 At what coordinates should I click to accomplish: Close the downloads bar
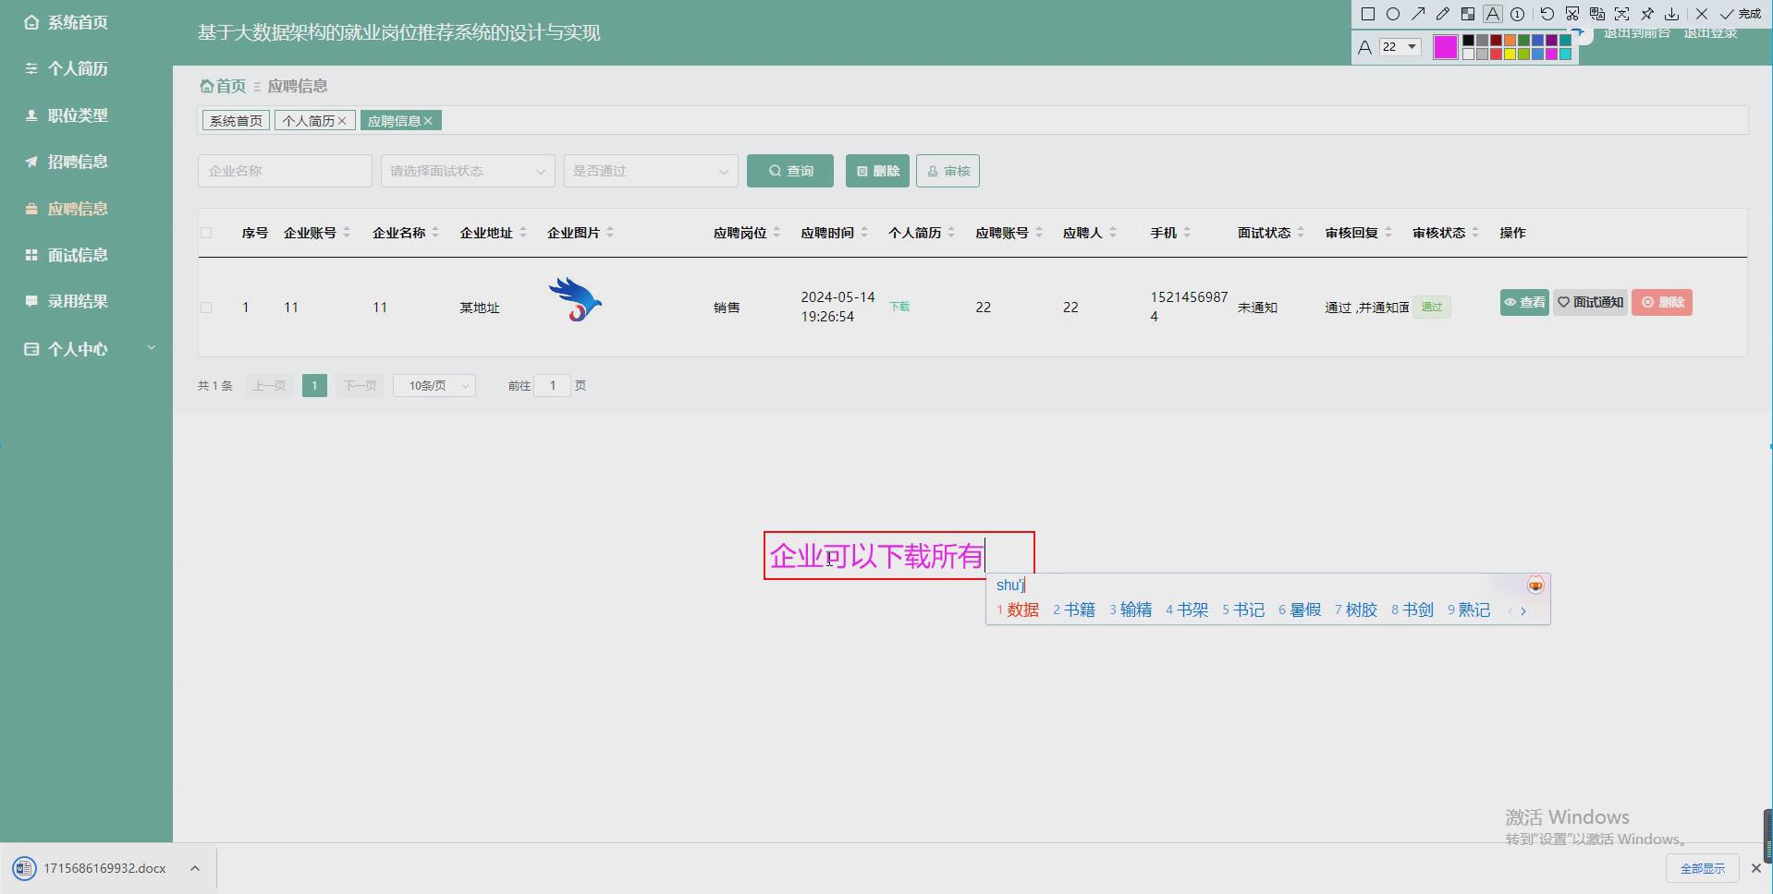[x=1756, y=868]
